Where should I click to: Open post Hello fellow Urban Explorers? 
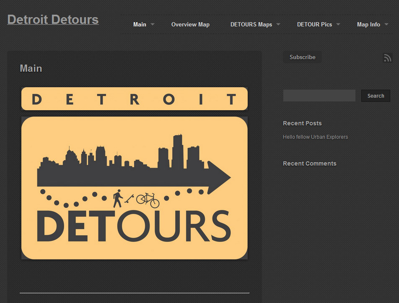[x=315, y=137]
